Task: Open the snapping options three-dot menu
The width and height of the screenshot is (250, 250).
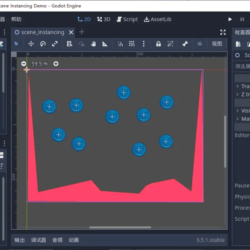Action: click(144, 44)
